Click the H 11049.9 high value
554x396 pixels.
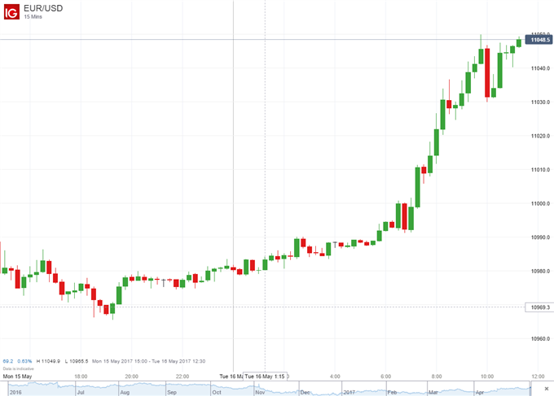coord(48,361)
